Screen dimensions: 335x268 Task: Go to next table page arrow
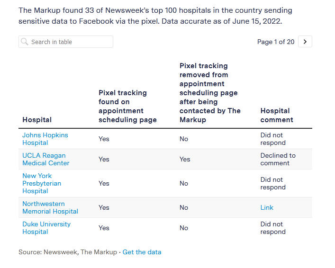point(305,42)
